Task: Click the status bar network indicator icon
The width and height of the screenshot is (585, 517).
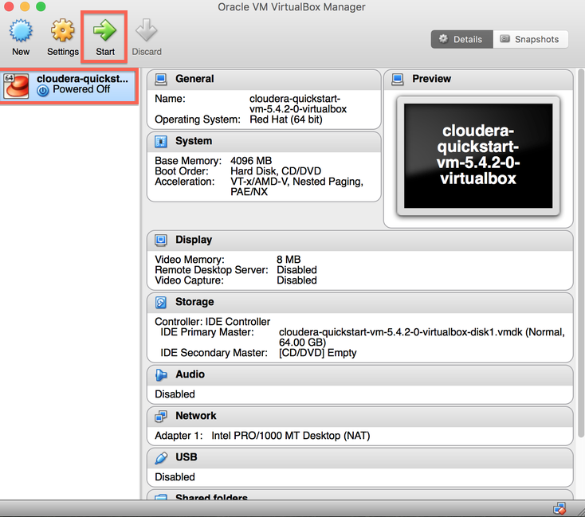Action: click(x=559, y=508)
